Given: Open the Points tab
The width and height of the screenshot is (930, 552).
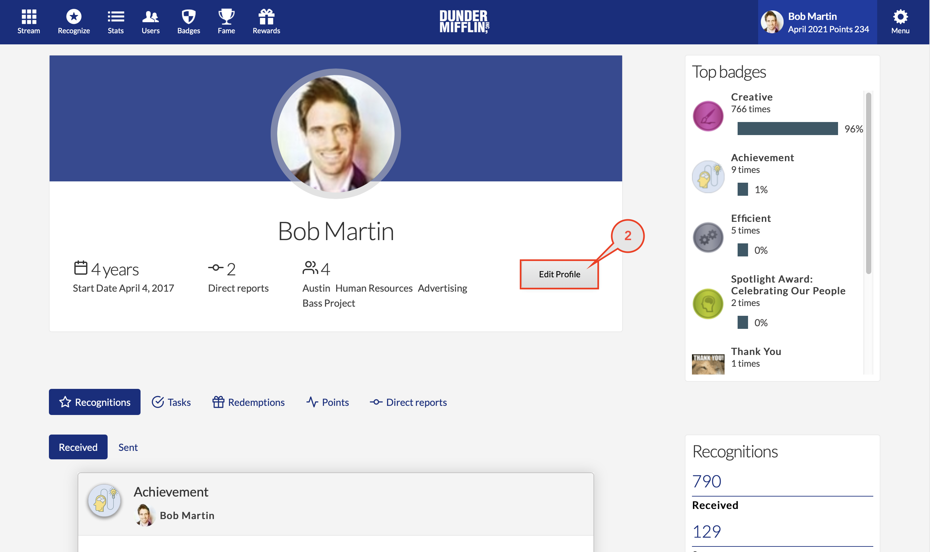Looking at the screenshot, I should (327, 402).
